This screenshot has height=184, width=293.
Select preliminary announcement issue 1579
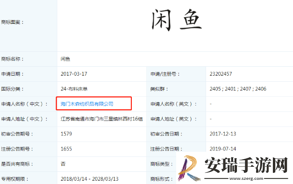pyautogui.click(x=66, y=134)
